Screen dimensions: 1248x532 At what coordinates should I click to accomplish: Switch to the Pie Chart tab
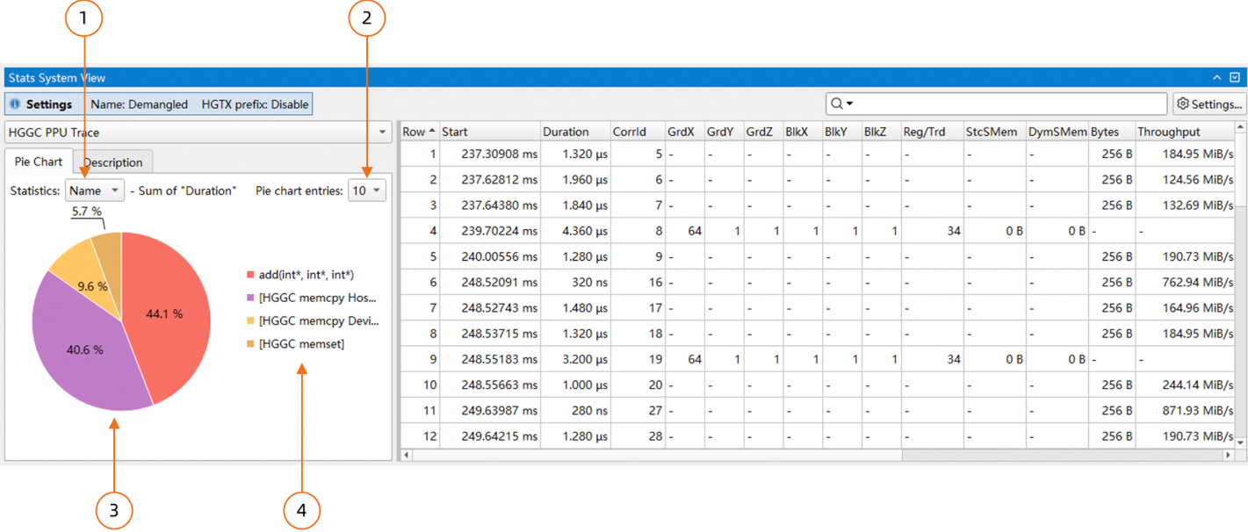click(x=39, y=162)
